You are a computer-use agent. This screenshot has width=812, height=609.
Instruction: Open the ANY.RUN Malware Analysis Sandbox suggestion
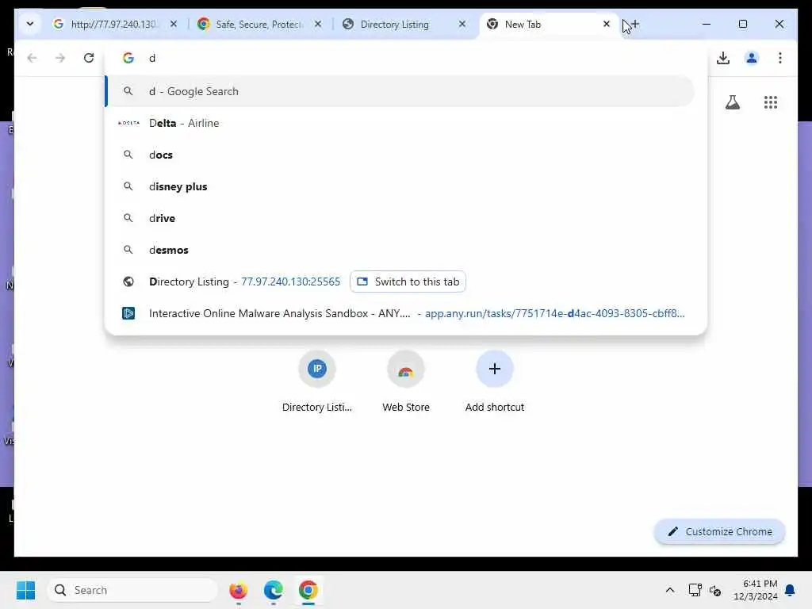(400, 313)
